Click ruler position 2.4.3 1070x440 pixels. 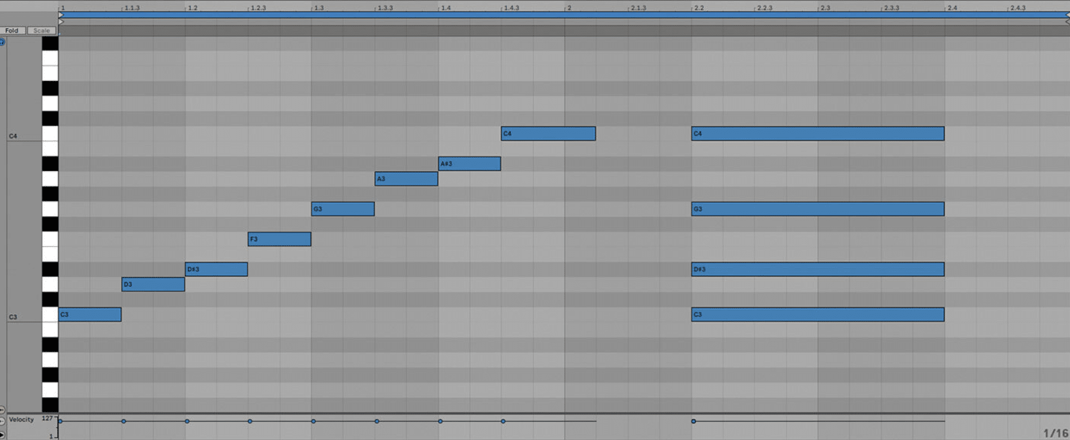1018,8
